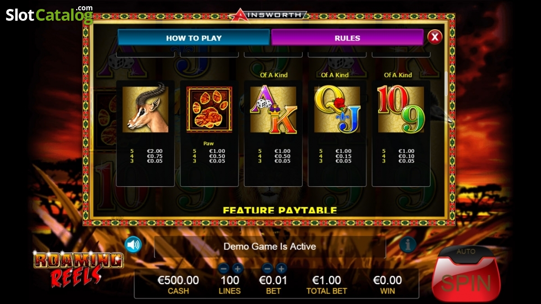Increase the number of lines with plus
This screenshot has width=541, height=304.
point(238,269)
